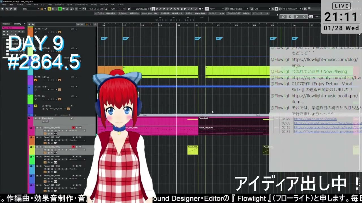Image resolution: width=362 pixels, height=203 pixels.
Task: Enable snap toggle next to grid type
Action: (x=207, y=9)
